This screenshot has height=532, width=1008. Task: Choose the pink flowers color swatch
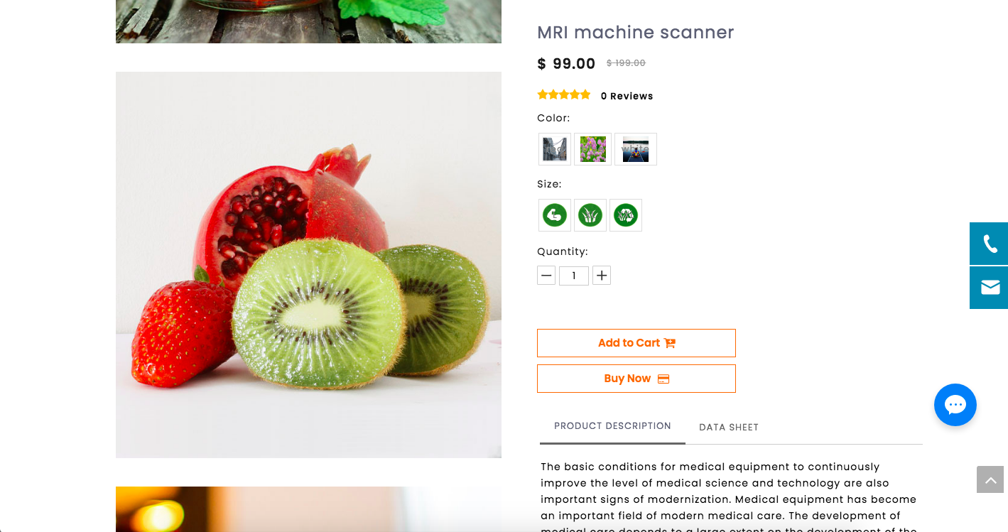(x=593, y=149)
